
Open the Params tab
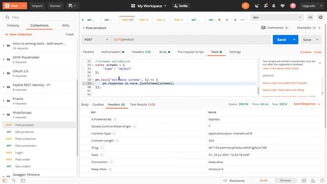tap(88, 52)
